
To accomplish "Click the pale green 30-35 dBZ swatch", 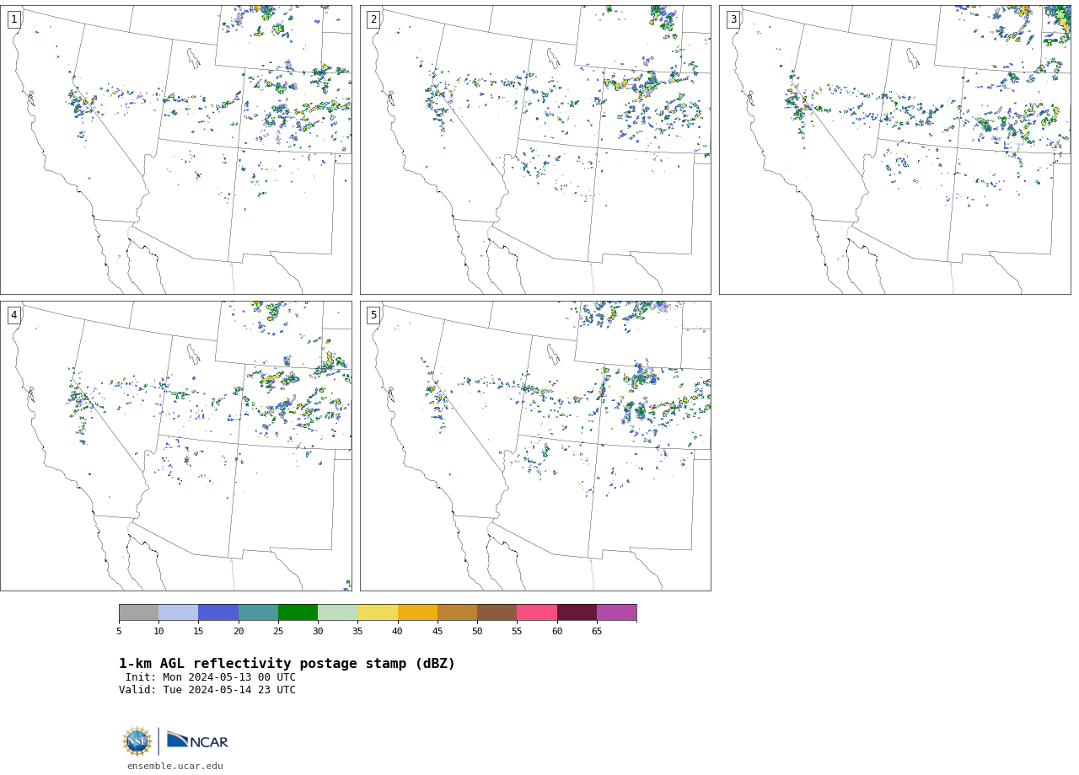I will click(338, 612).
